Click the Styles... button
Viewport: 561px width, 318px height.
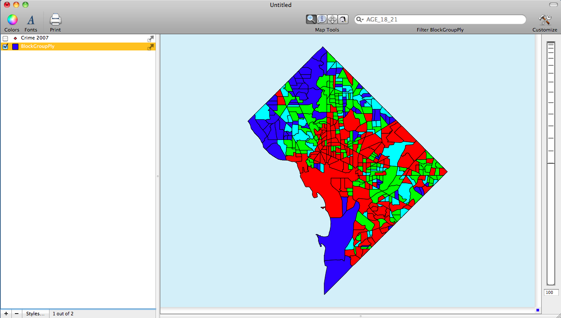click(35, 313)
